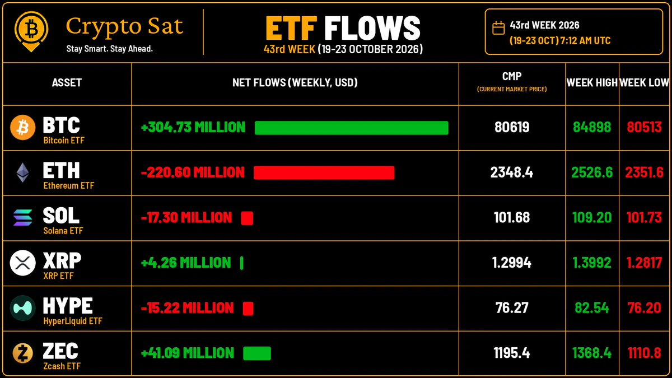Click the Ethereum diamond icon
Image resolution: width=672 pixels, height=378 pixels.
point(23,173)
